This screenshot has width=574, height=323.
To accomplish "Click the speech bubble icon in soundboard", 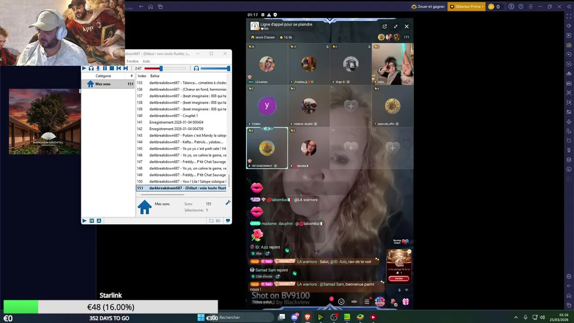I will pos(228,221).
